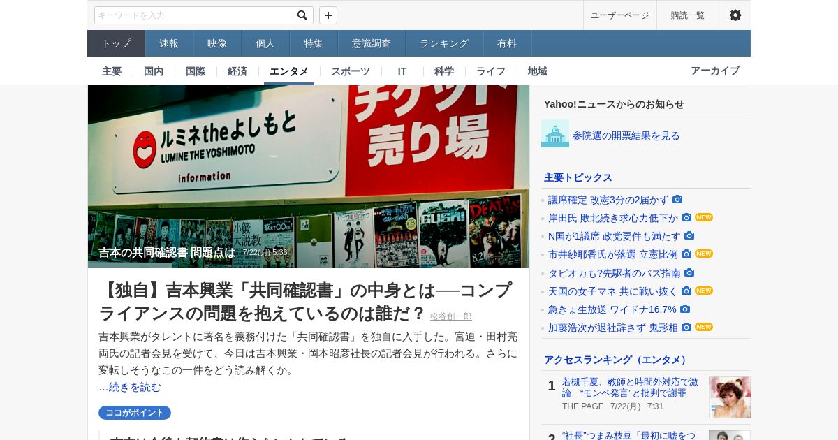This screenshot has height=440, width=838.
Task: Click the ココがポイント badge
Action: click(135, 413)
